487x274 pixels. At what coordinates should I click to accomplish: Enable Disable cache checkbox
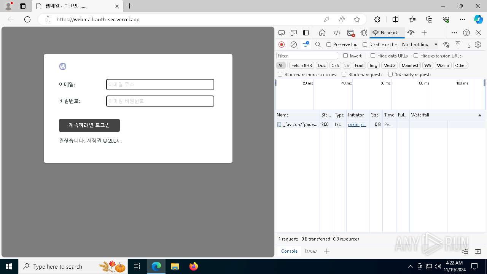point(365,45)
